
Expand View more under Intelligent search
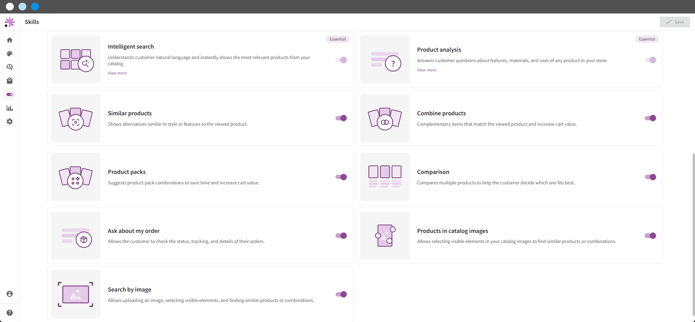(117, 73)
